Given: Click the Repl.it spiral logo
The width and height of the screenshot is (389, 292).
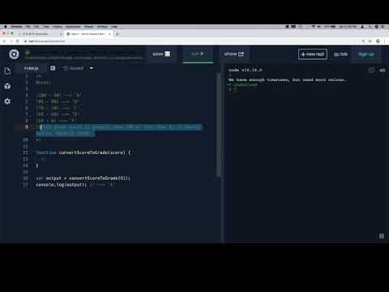Looking at the screenshot, I should (14, 54).
